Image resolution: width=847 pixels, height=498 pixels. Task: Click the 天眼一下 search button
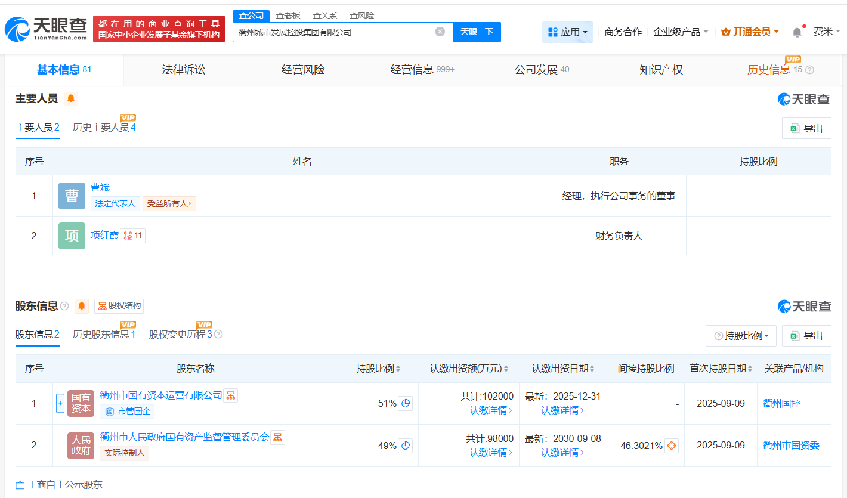477,32
